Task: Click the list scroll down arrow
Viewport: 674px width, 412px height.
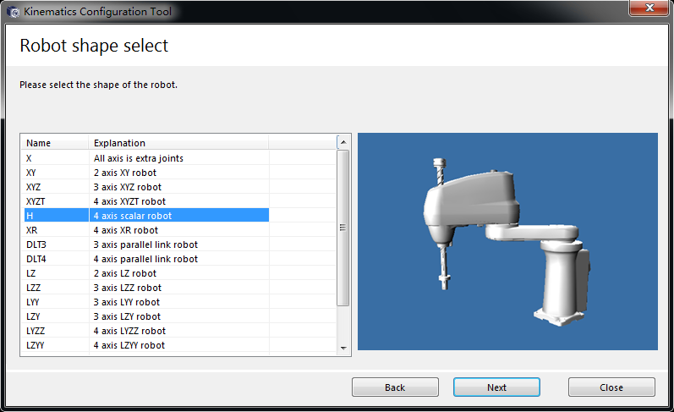Action: (343, 348)
